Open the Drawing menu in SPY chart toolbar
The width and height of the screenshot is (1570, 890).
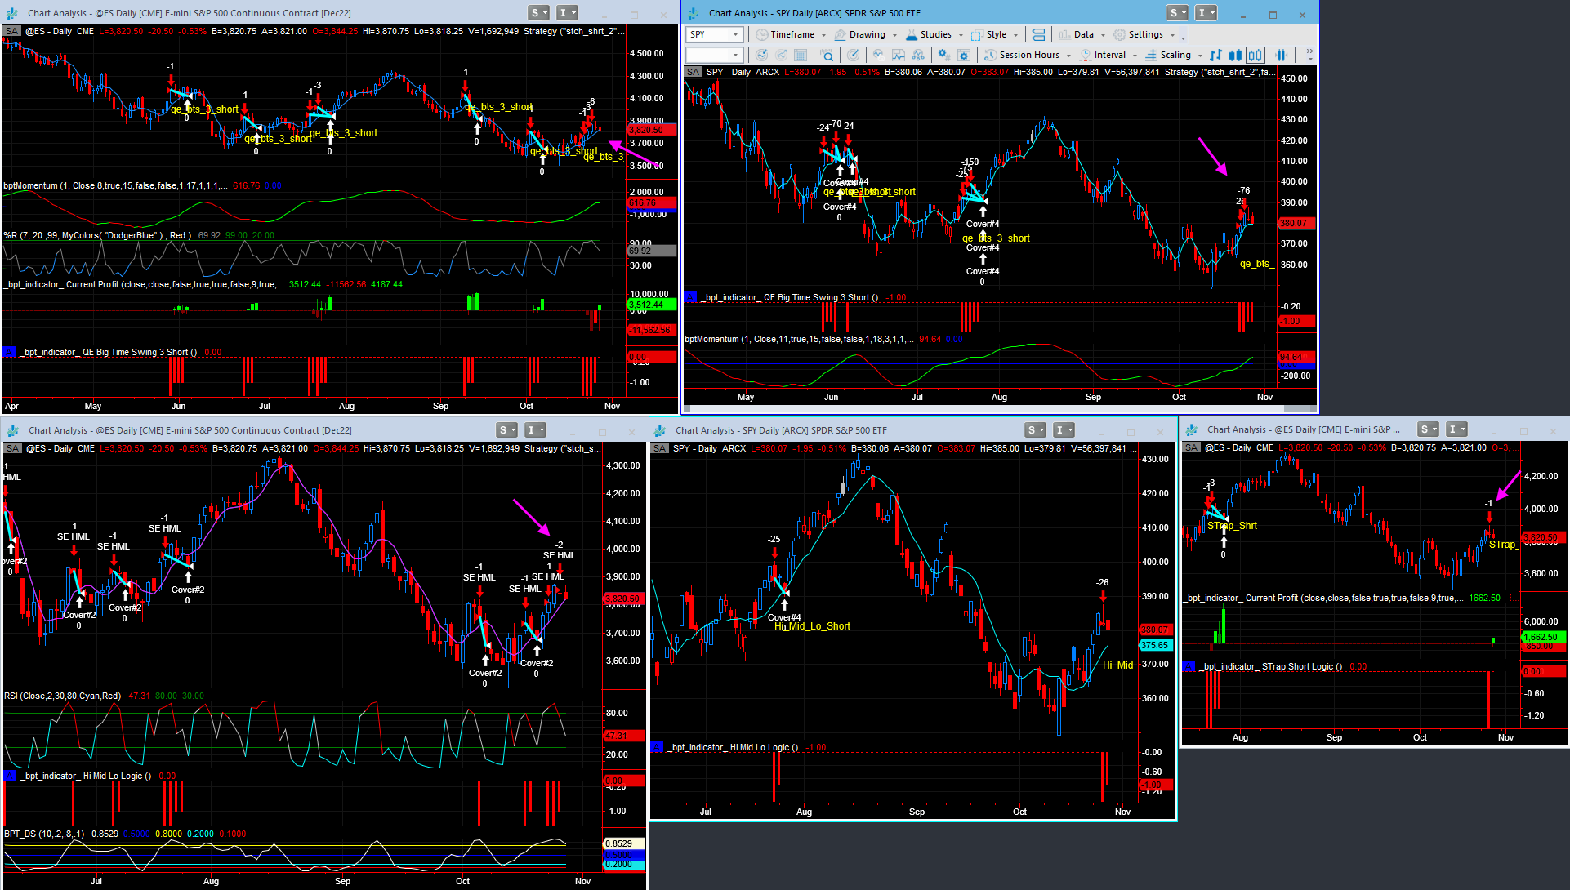point(865,34)
